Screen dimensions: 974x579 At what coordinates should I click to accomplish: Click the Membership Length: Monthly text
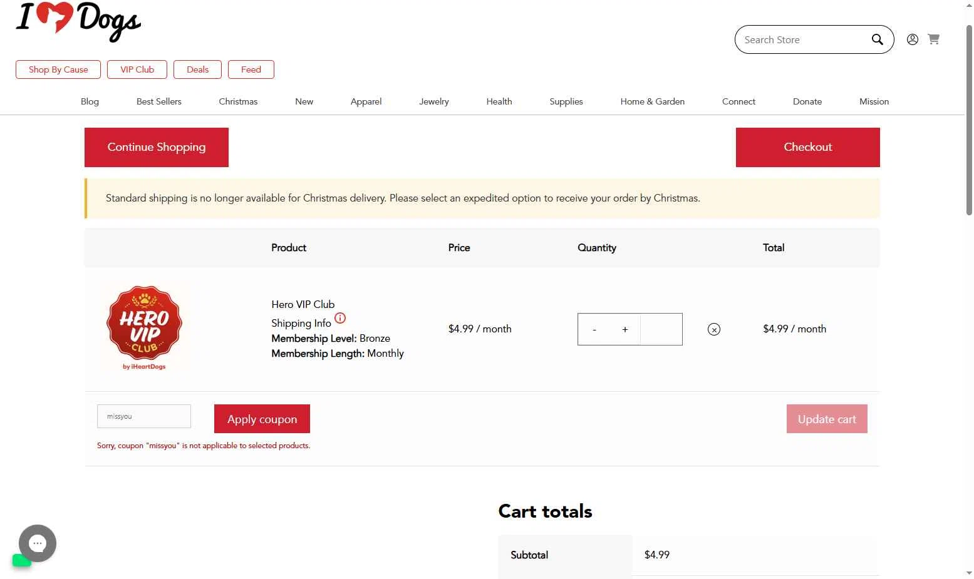pyautogui.click(x=338, y=353)
